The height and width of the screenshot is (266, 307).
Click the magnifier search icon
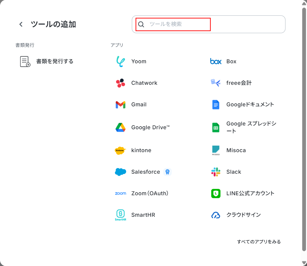[x=141, y=24]
